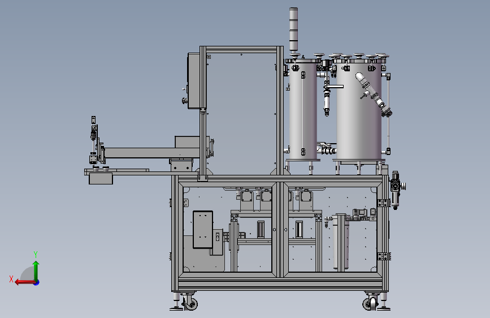Image resolution: width=490 pixels, height=318 pixels.
Task: Select the horizontal dispensing arm beam
Action: coord(152,153)
